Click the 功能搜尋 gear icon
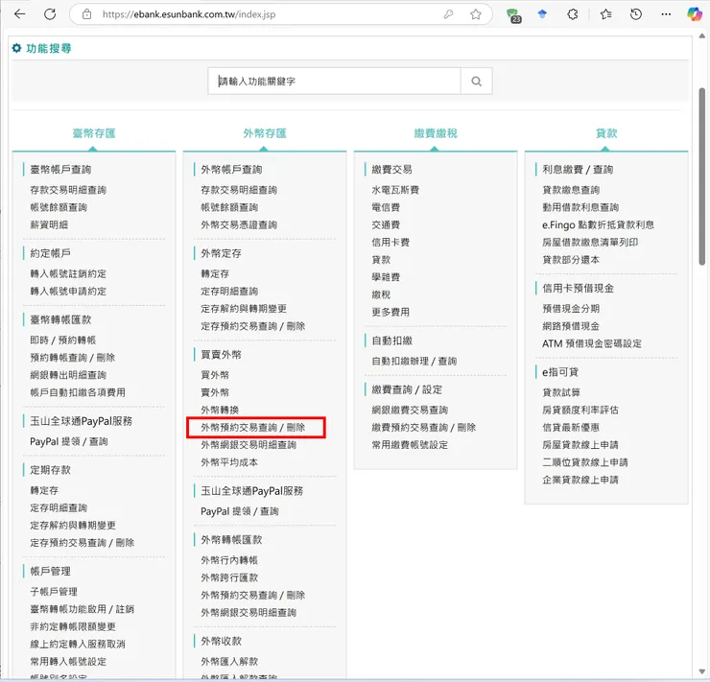The height and width of the screenshot is (682, 710). click(x=16, y=48)
